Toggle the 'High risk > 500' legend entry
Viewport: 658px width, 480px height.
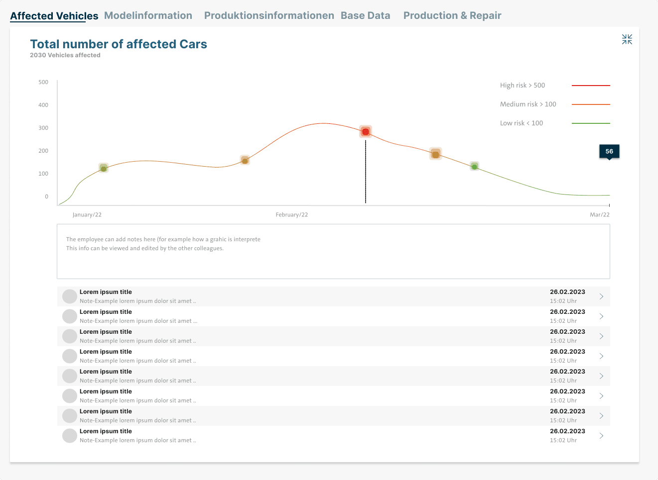click(522, 85)
